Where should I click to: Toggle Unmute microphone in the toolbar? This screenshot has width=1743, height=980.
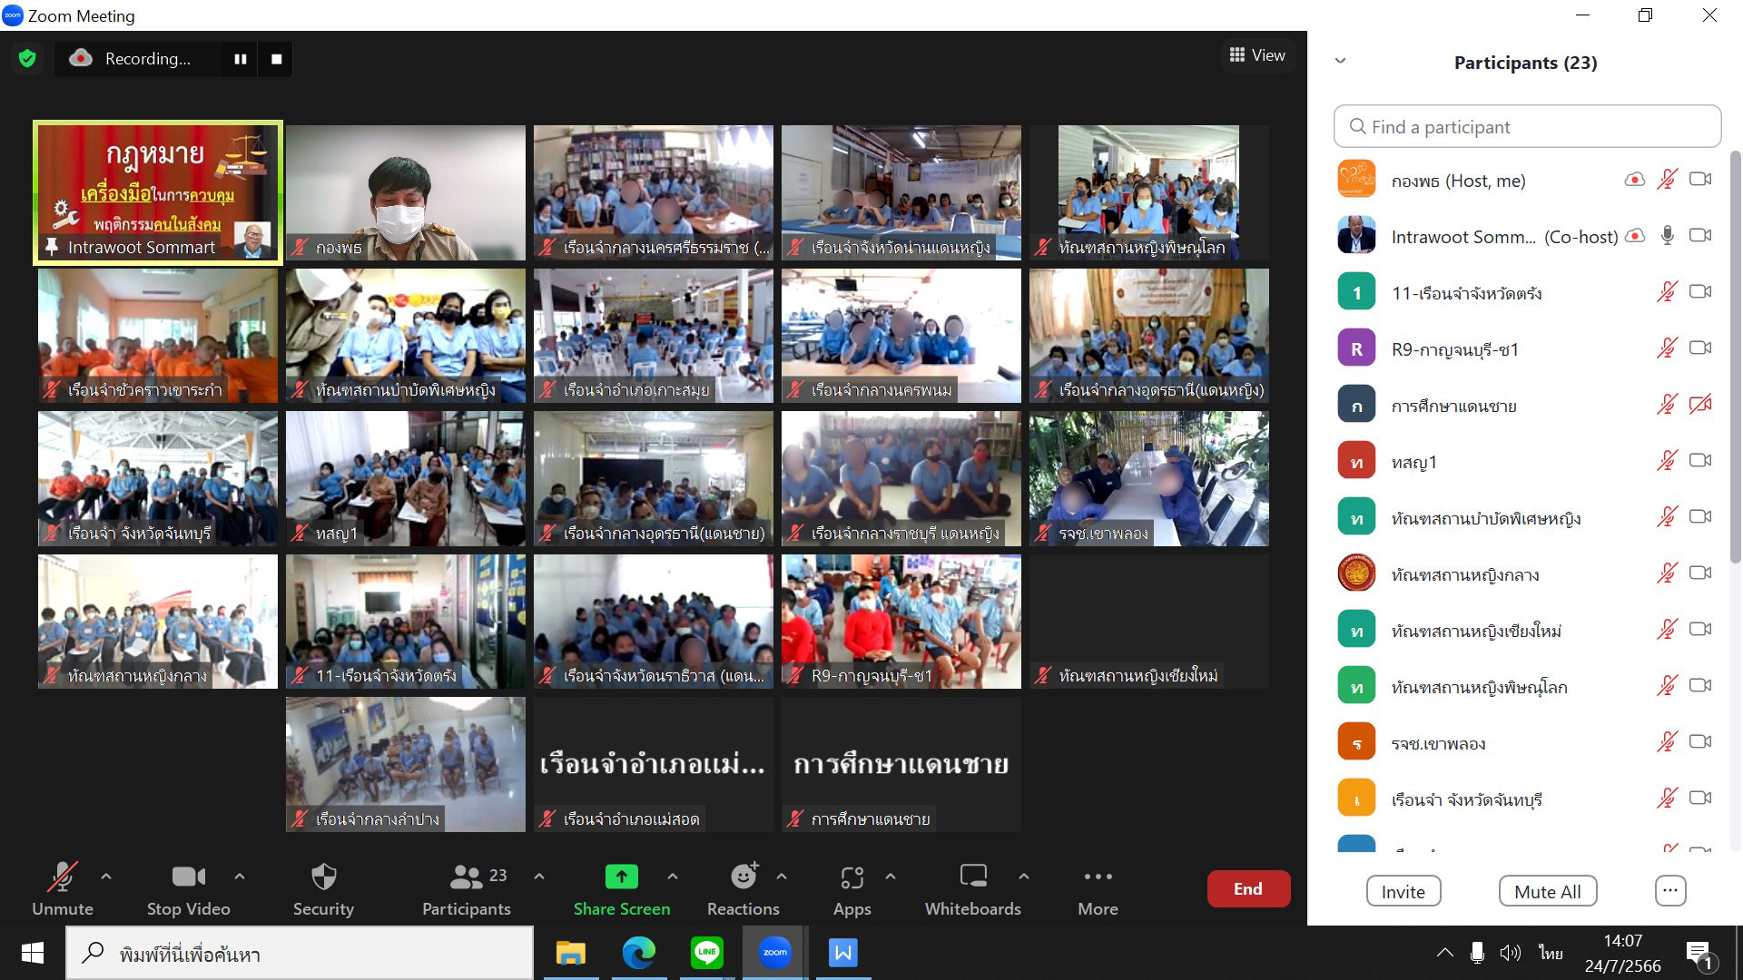coord(63,889)
